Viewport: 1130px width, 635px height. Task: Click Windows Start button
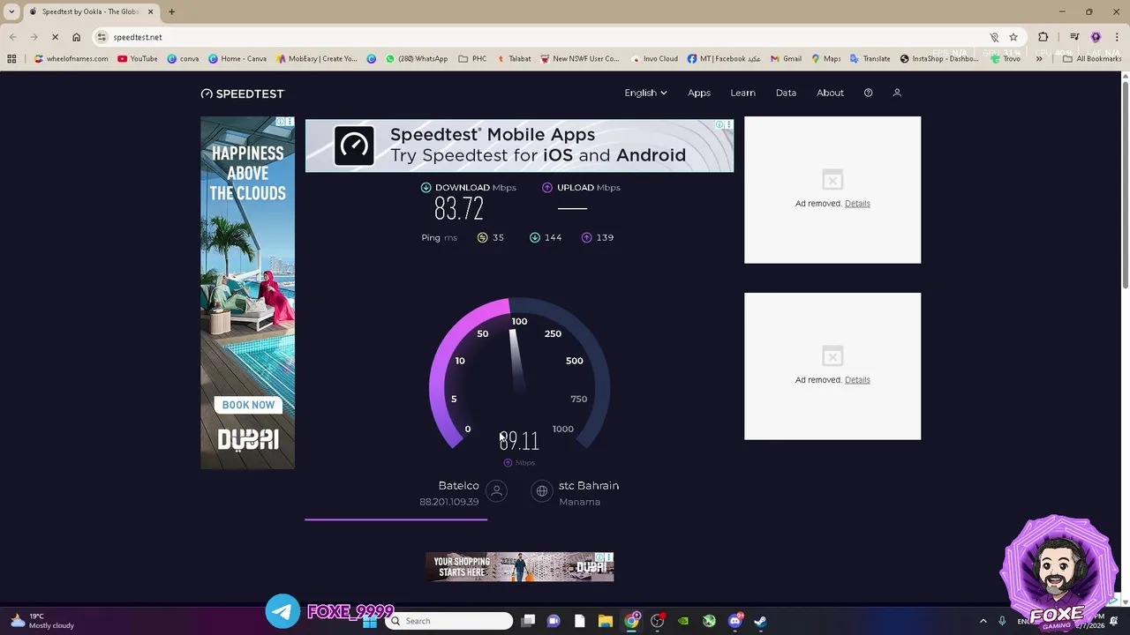(x=370, y=621)
